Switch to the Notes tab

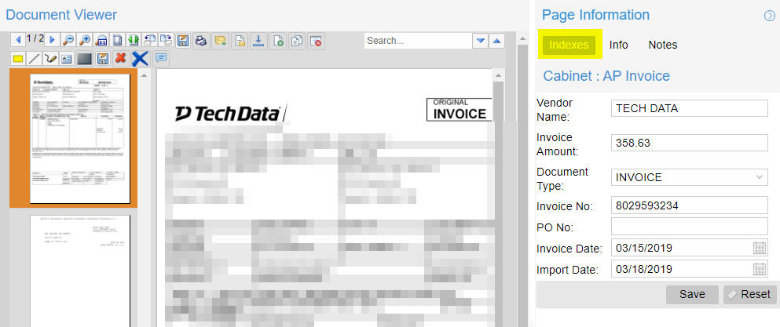(x=663, y=45)
